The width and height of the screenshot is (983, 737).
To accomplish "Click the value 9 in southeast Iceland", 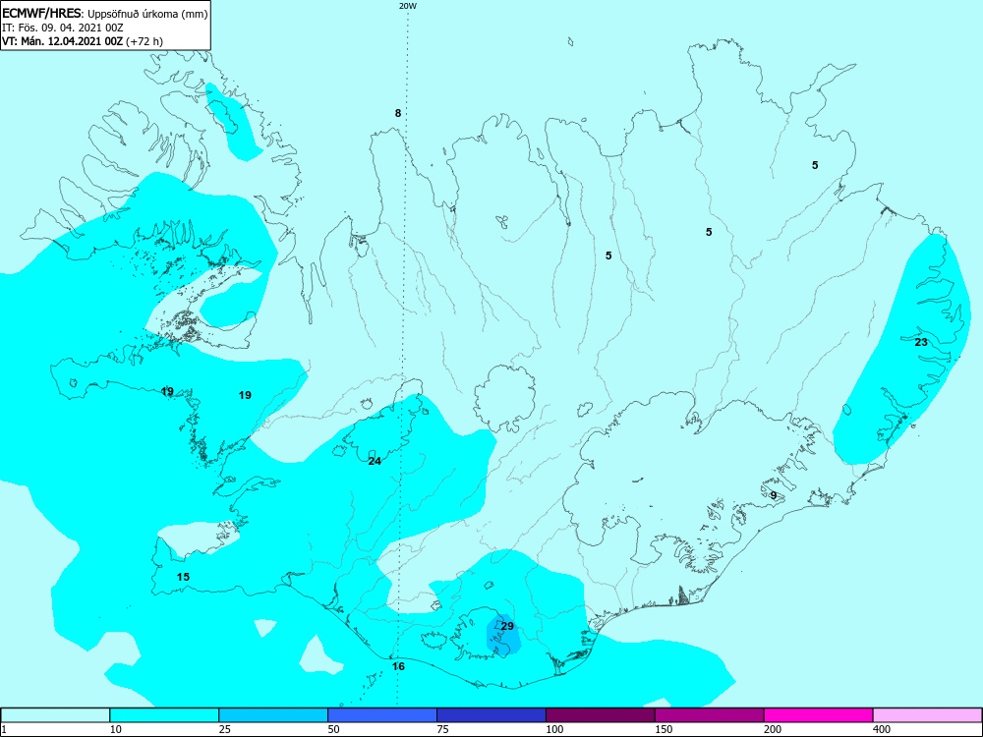I will coord(774,495).
